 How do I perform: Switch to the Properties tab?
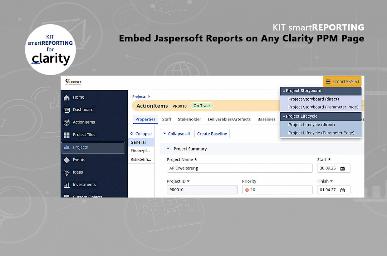coord(145,119)
